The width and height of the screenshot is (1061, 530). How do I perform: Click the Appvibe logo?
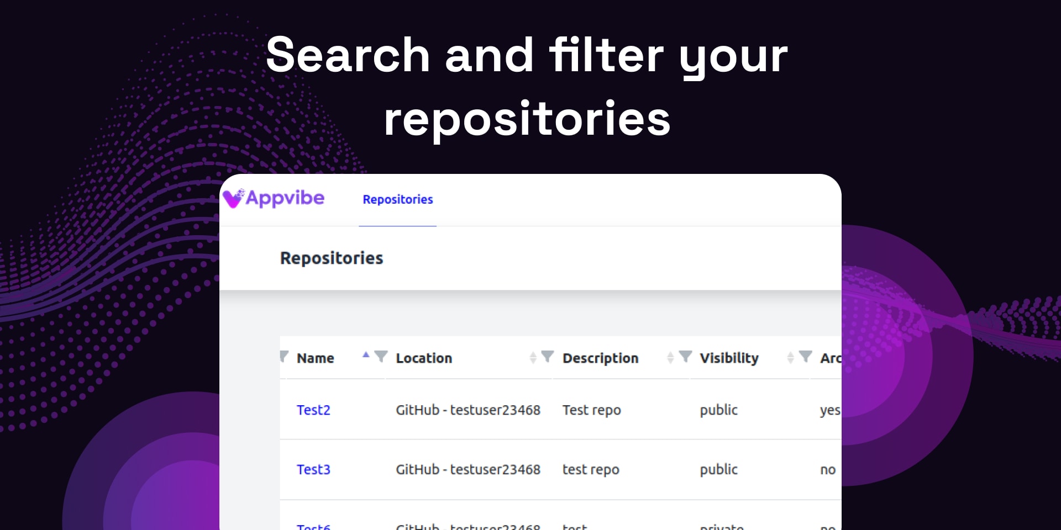point(274,198)
